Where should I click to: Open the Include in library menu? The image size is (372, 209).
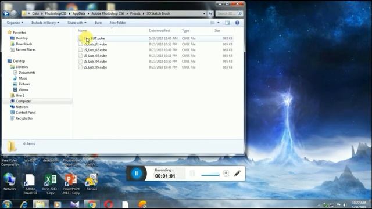point(45,23)
